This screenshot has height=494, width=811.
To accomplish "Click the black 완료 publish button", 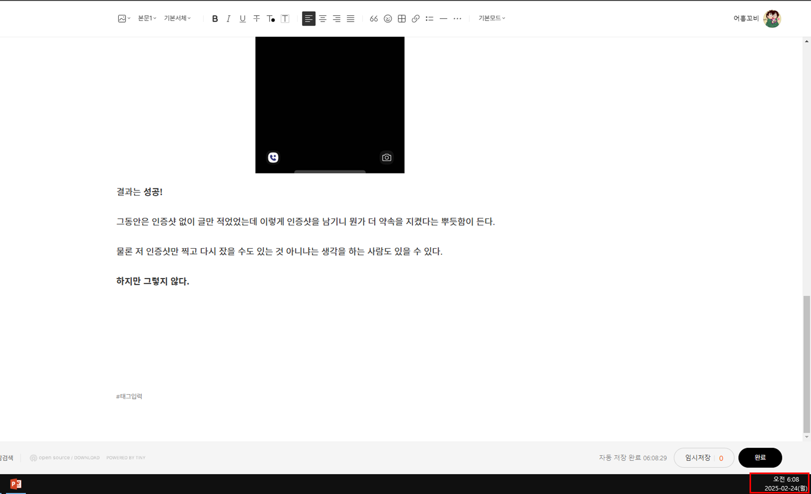I will point(760,458).
